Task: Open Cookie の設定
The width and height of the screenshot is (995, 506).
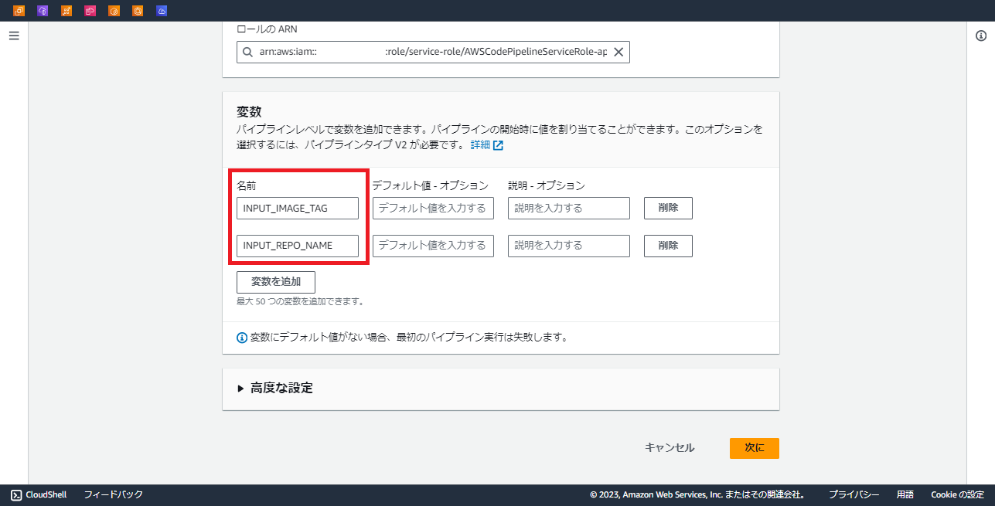Action: 957,494
